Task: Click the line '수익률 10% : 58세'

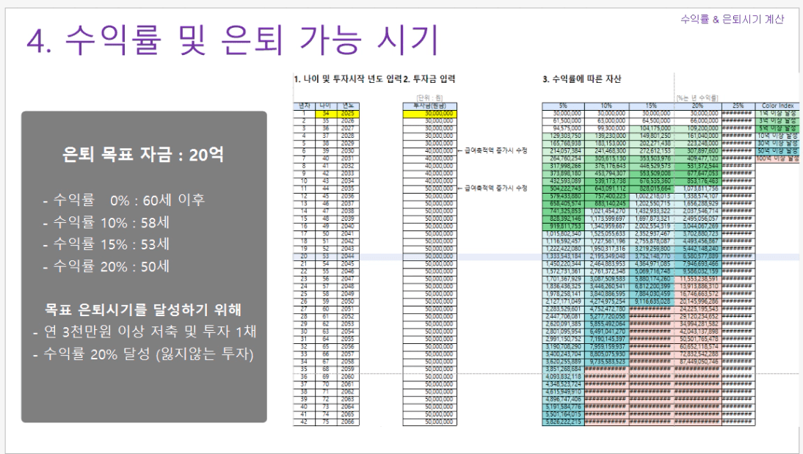Action: (106, 223)
